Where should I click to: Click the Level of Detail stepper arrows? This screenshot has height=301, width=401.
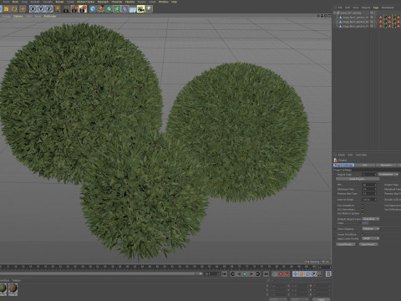[375, 200]
